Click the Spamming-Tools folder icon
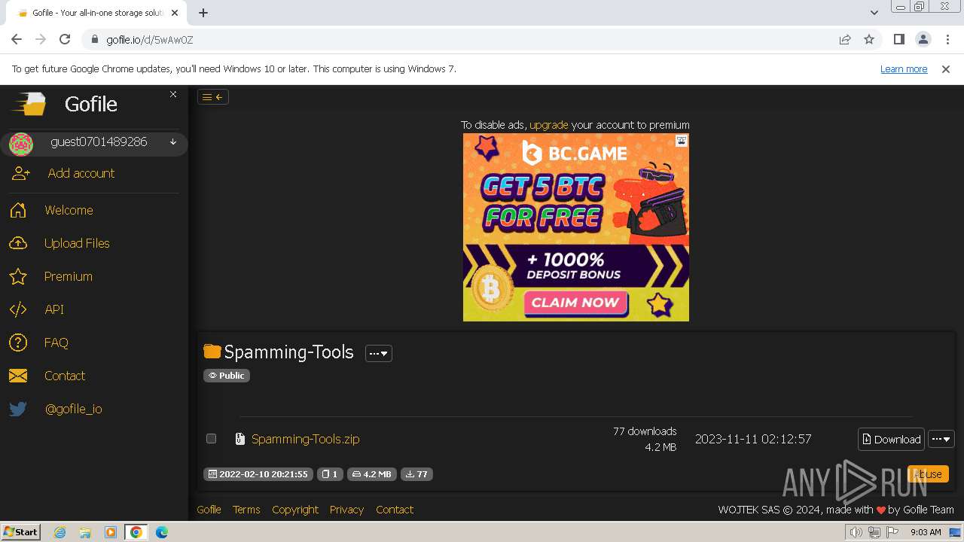This screenshot has width=964, height=542. coord(212,352)
